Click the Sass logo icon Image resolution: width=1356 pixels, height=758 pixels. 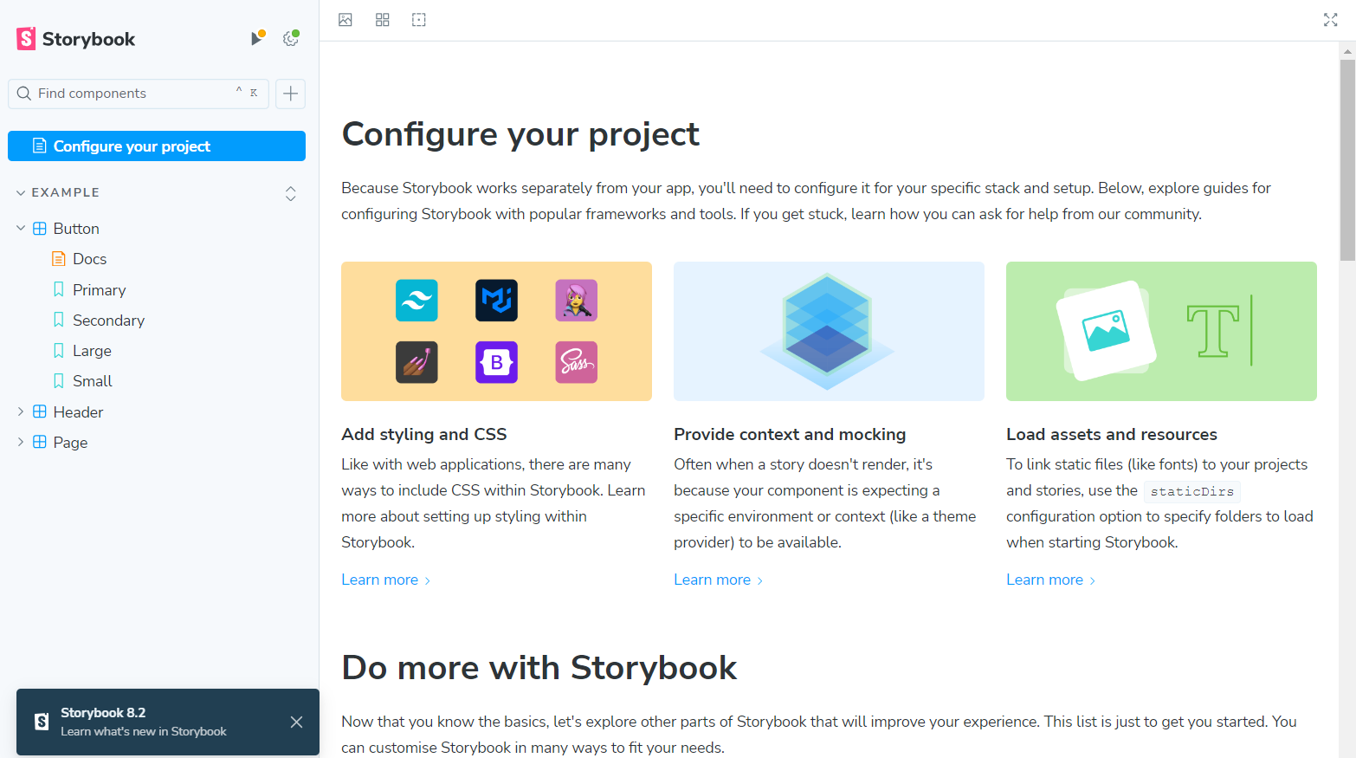point(577,362)
